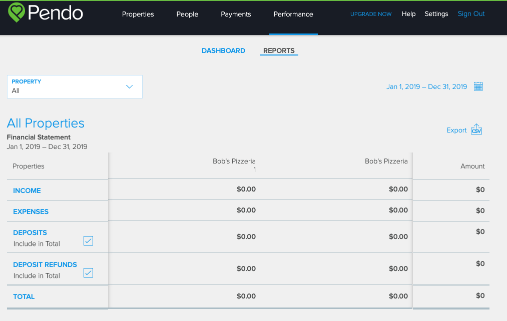This screenshot has height=321, width=507.
Task: Switch to the Dashboard tab
Action: pyautogui.click(x=223, y=50)
